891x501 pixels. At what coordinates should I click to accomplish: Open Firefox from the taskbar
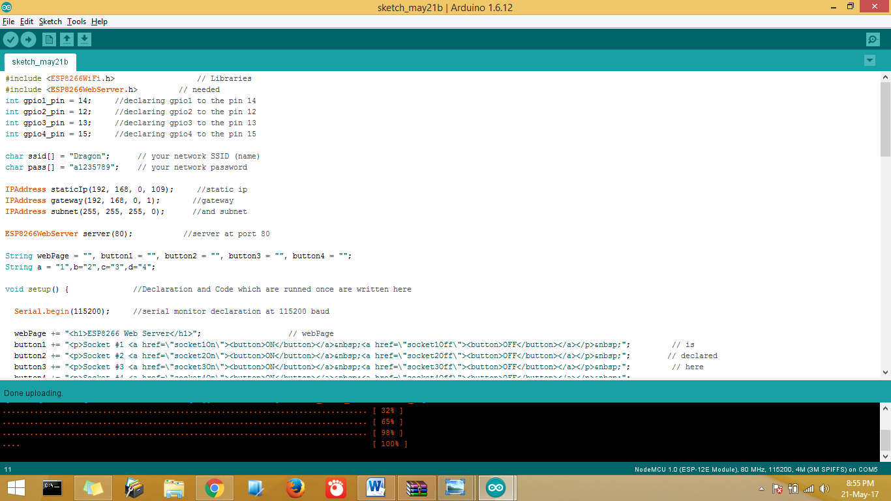point(295,487)
